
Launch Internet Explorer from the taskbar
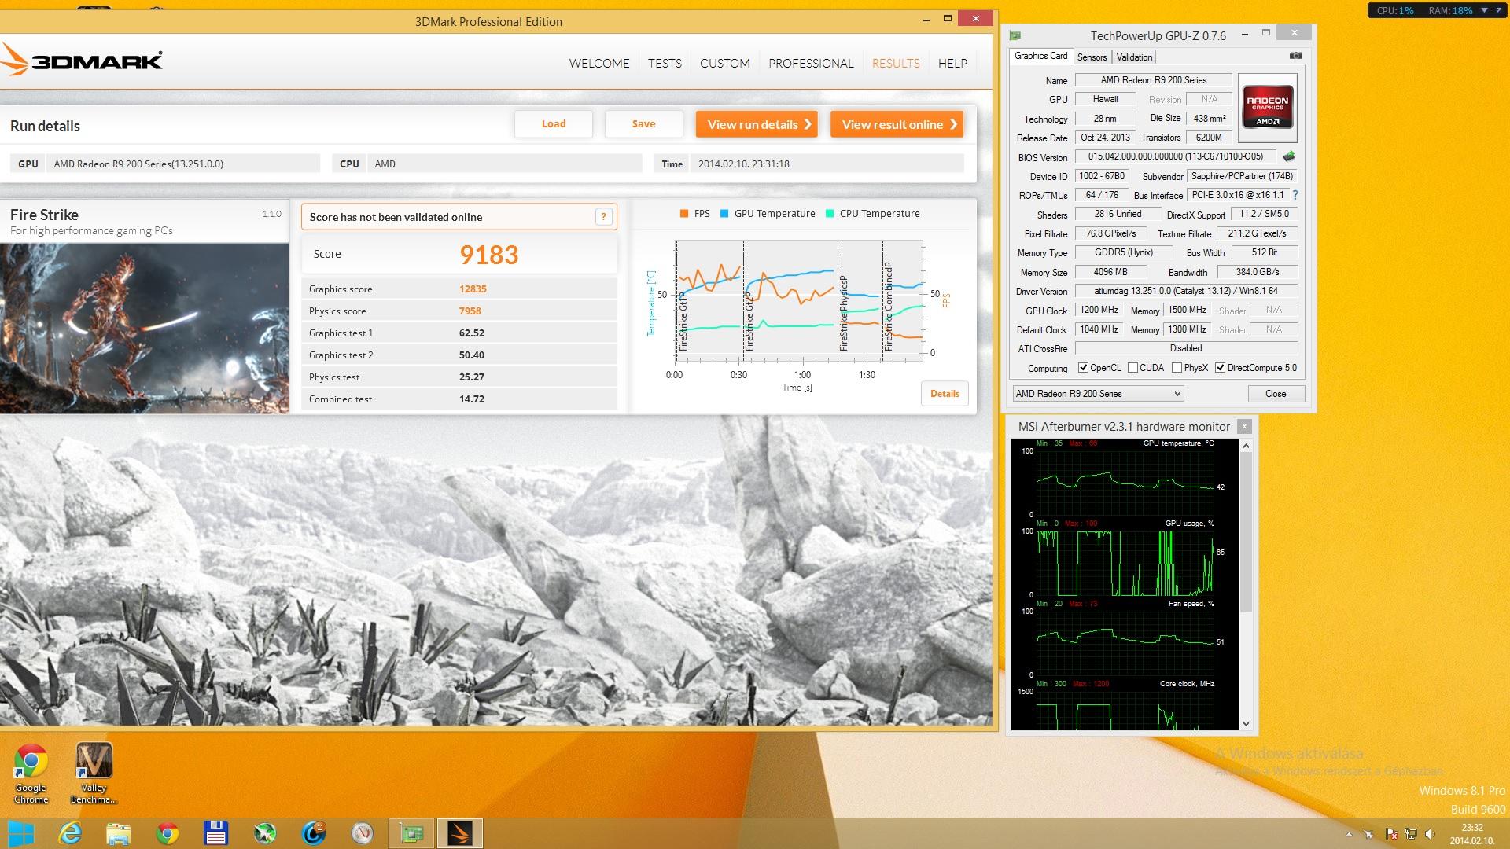[69, 833]
